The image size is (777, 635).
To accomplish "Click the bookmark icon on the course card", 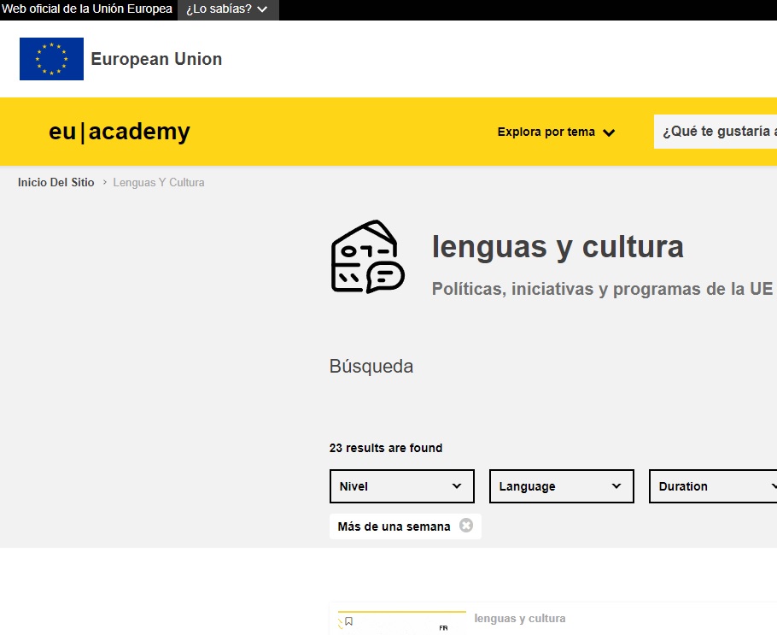I will point(349,621).
